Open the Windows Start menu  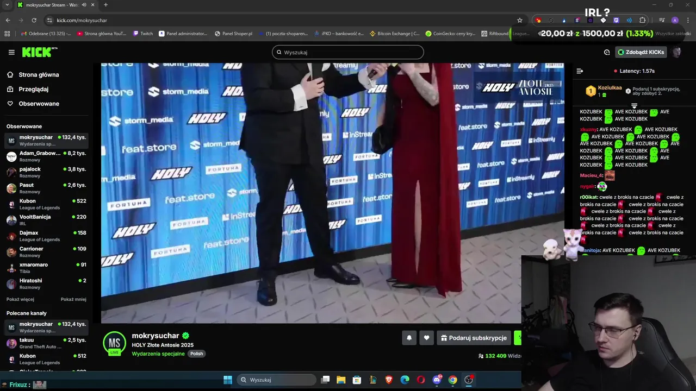coord(227,380)
